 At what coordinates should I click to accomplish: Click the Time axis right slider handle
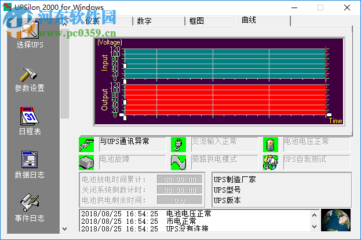tap(329, 115)
